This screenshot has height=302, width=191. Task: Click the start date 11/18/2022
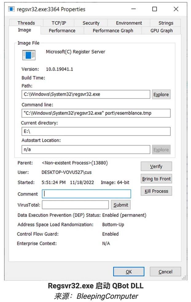(x=82, y=182)
